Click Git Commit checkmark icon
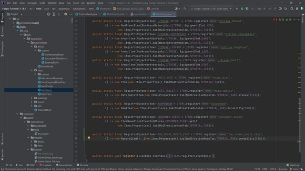The width and height of the screenshot is (305, 171). (x=270, y=9)
